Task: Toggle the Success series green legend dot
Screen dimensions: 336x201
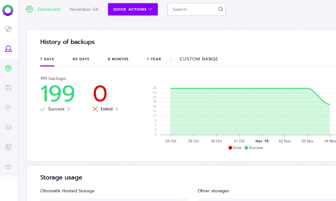Action: pyautogui.click(x=246, y=148)
